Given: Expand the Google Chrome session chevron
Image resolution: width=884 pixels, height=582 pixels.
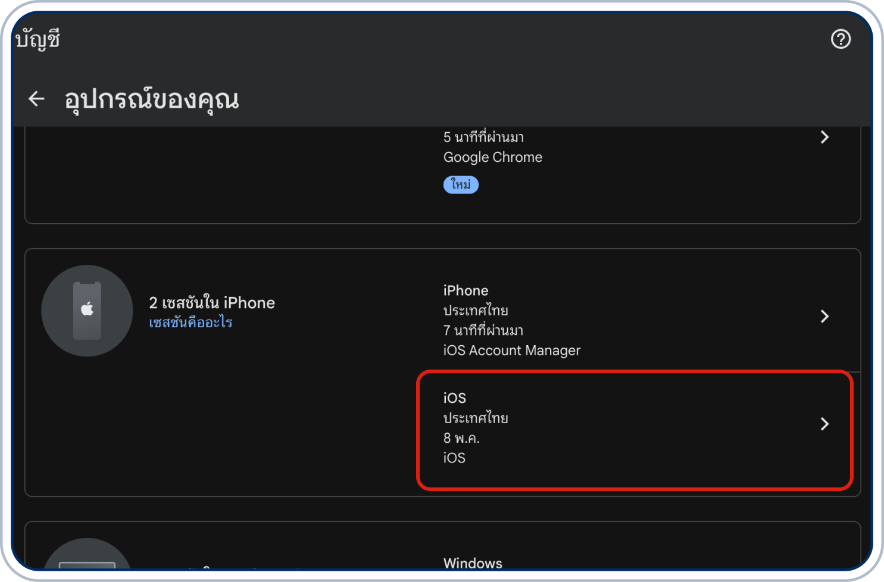Looking at the screenshot, I should (x=824, y=137).
